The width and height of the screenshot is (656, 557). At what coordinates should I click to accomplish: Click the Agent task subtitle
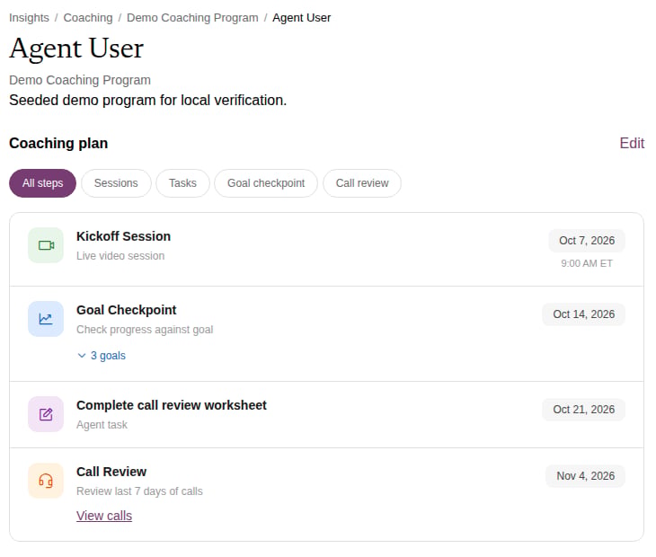(x=102, y=425)
